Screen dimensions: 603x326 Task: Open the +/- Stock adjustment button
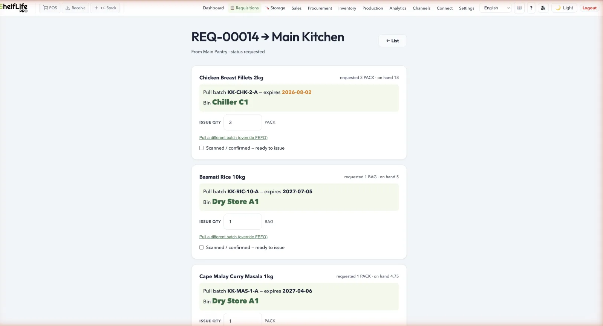(x=105, y=8)
